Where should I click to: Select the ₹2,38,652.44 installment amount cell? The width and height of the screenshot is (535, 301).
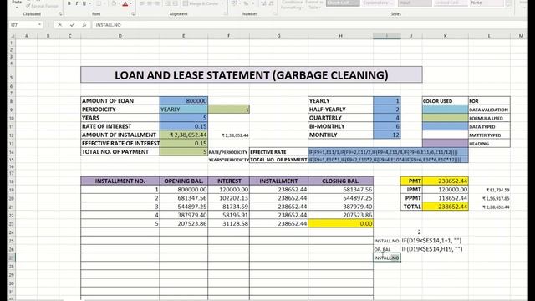184,135
